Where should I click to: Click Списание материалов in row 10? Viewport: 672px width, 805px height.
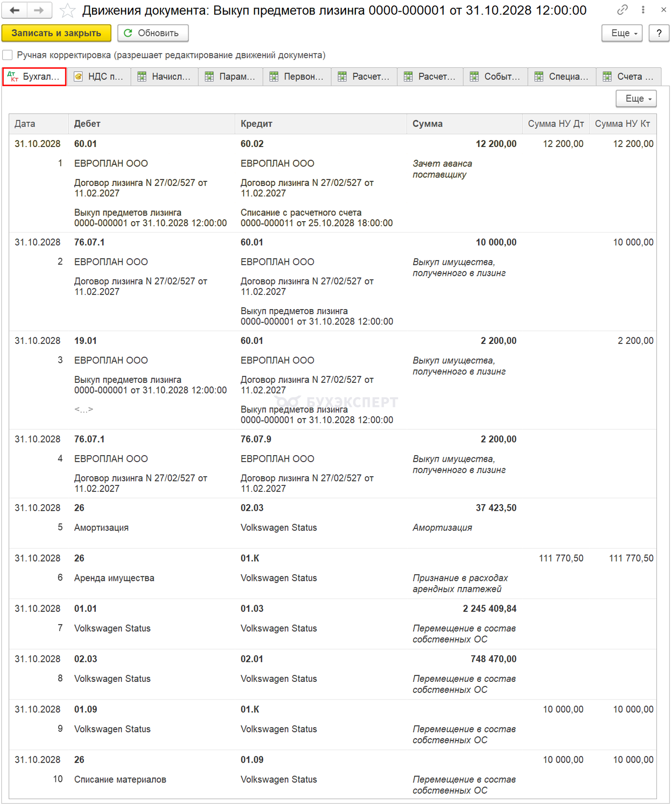coord(120,779)
